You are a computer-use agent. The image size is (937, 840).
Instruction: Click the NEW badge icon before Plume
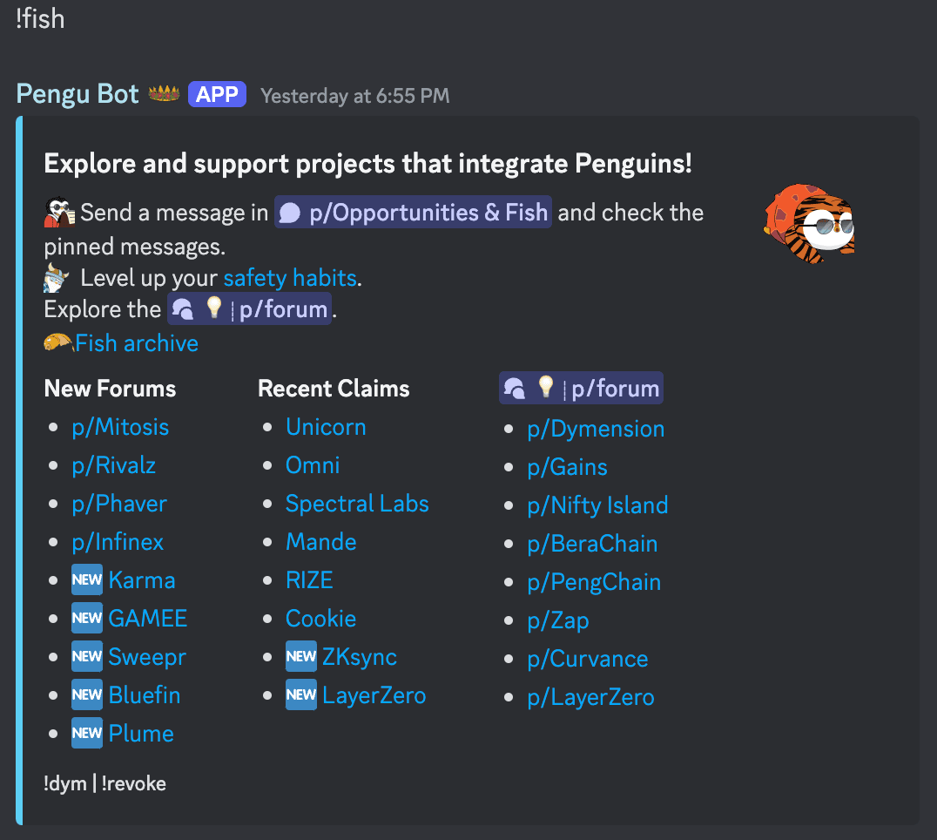[87, 733]
